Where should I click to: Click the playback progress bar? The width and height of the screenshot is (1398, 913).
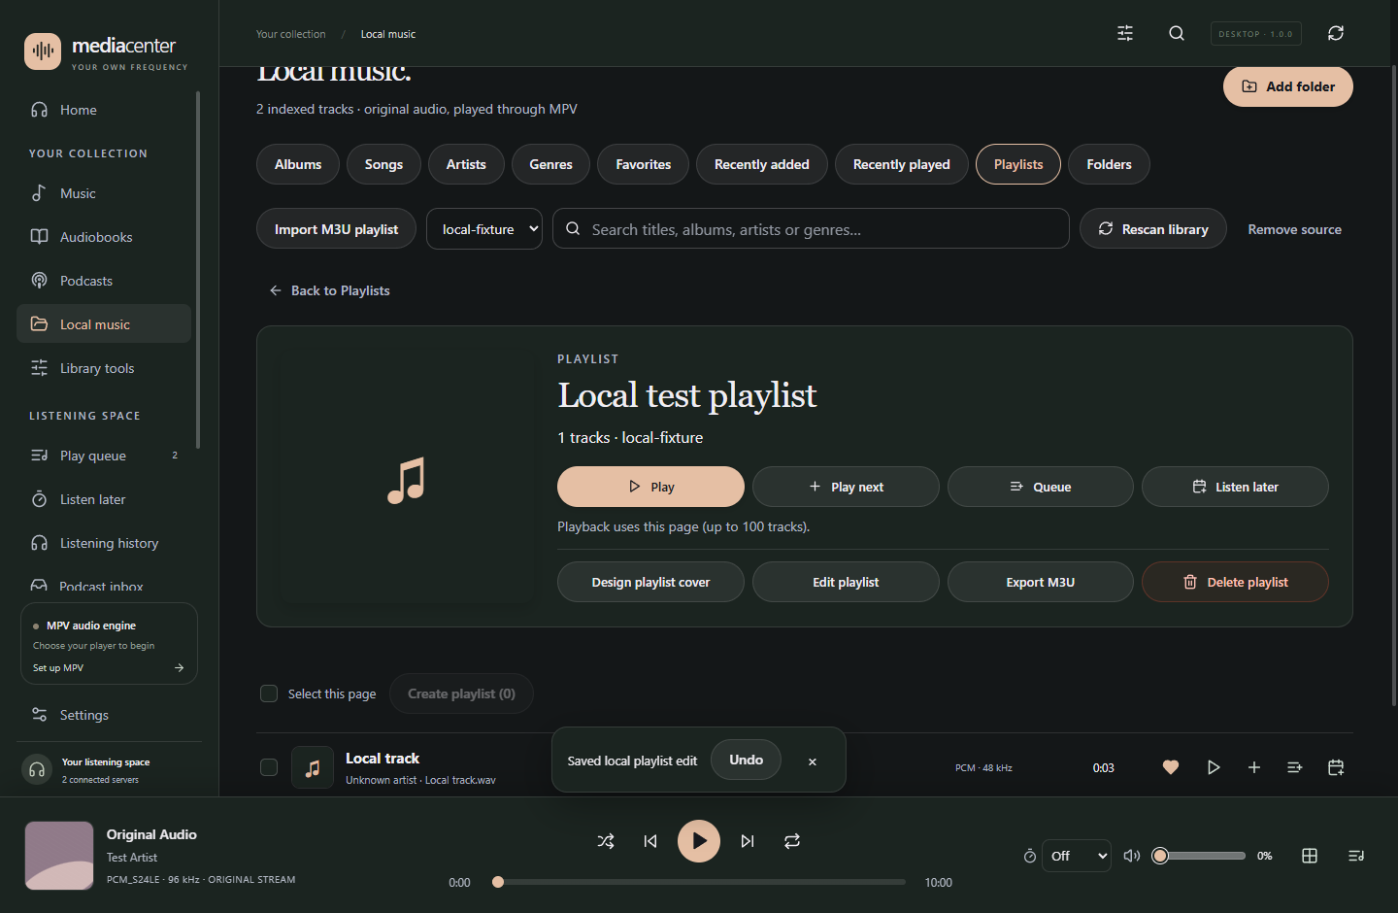(699, 882)
